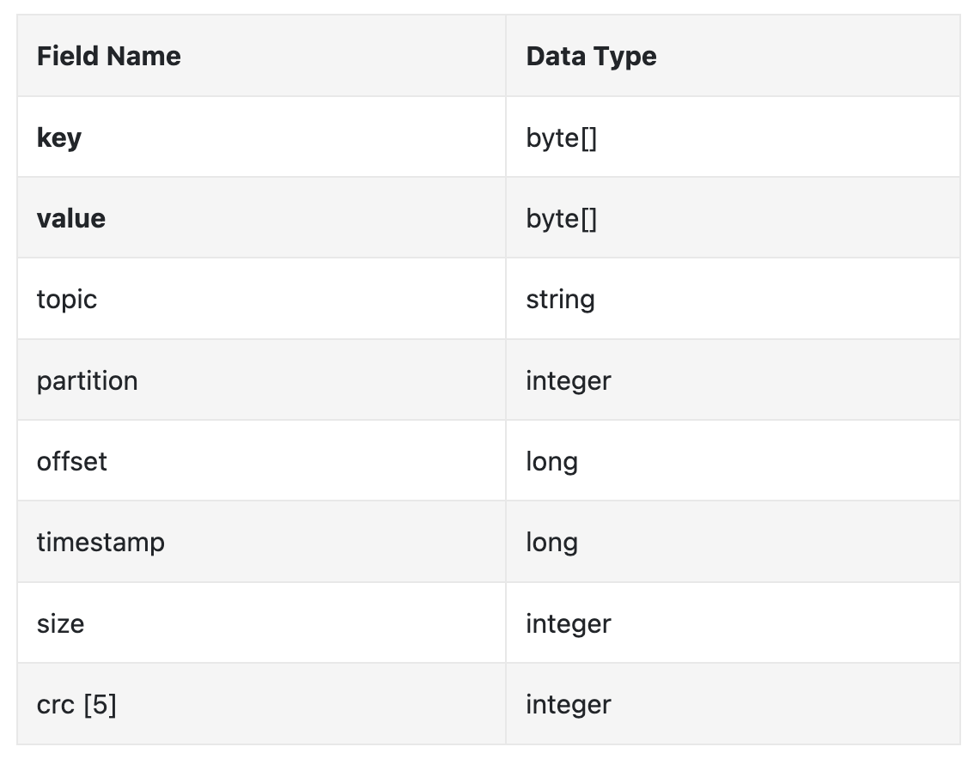Select the bold value field name

[x=70, y=218]
